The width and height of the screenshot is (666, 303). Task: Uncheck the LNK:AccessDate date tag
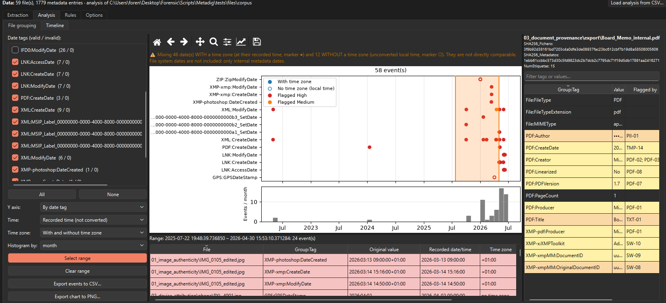[15, 62]
